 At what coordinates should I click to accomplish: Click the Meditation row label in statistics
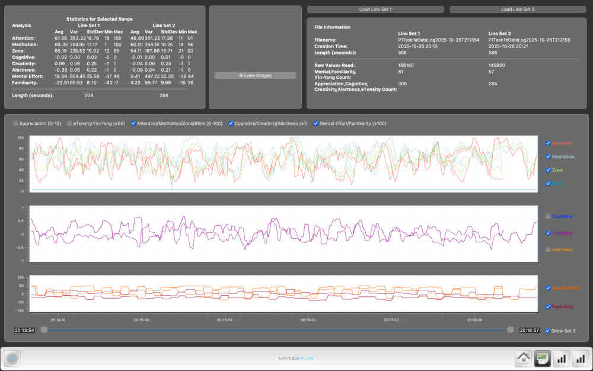(x=25, y=44)
